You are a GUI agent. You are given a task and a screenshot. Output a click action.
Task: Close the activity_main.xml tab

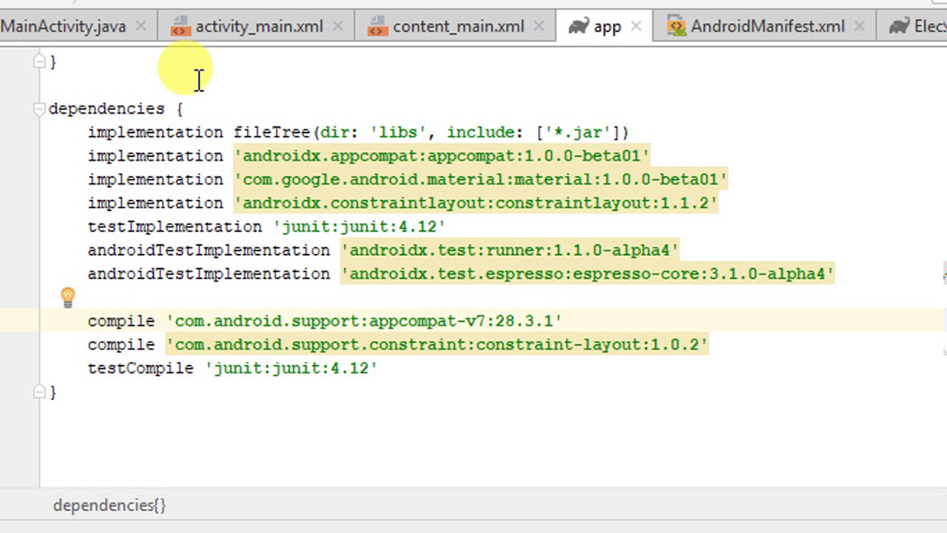[337, 27]
